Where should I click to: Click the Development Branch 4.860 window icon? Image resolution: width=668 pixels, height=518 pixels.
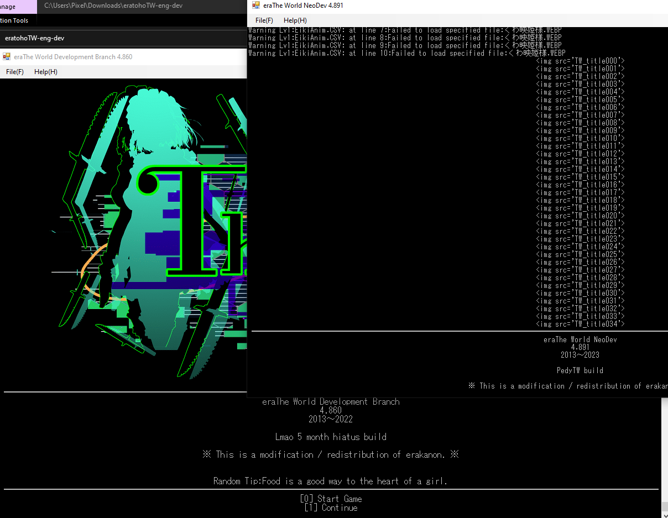pyautogui.click(x=7, y=57)
